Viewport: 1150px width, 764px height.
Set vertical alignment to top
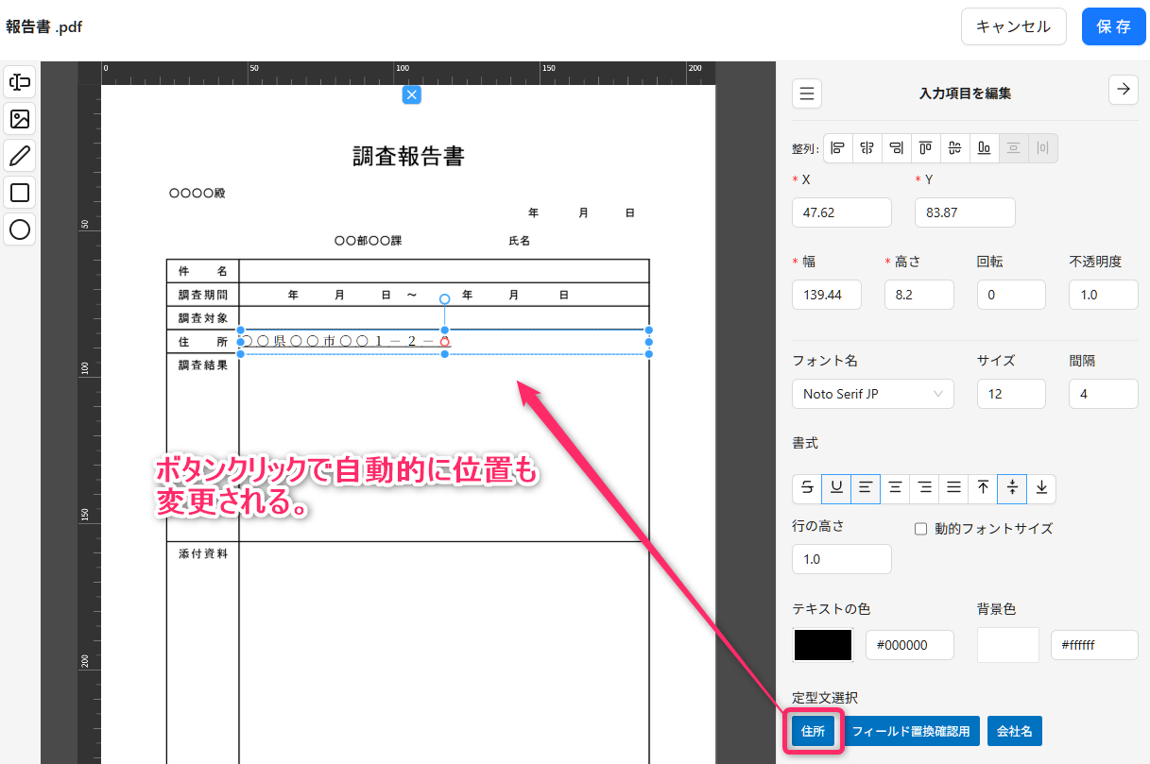983,488
